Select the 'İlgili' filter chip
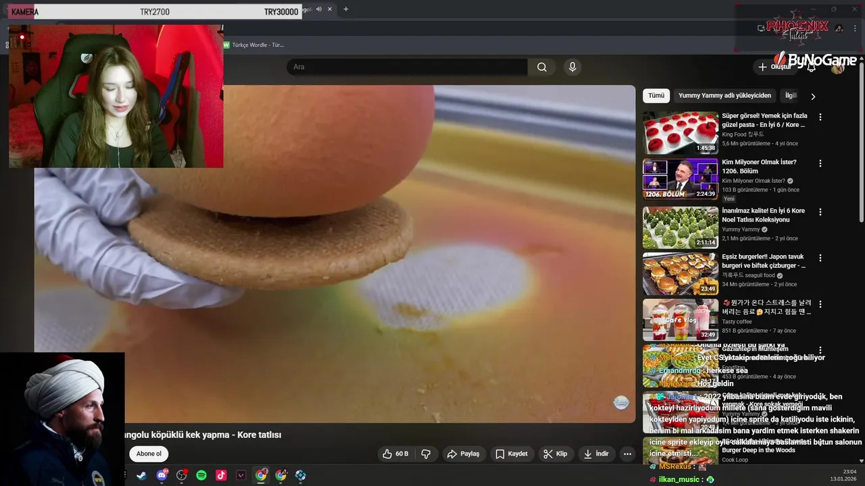The height and width of the screenshot is (486, 865). pos(791,96)
